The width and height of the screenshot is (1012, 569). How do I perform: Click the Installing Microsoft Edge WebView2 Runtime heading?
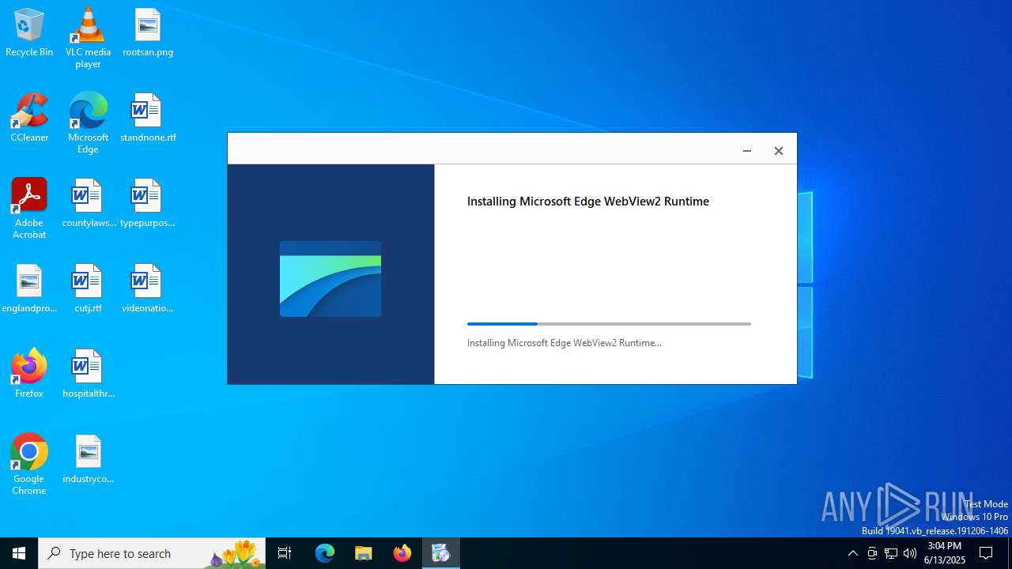588,202
